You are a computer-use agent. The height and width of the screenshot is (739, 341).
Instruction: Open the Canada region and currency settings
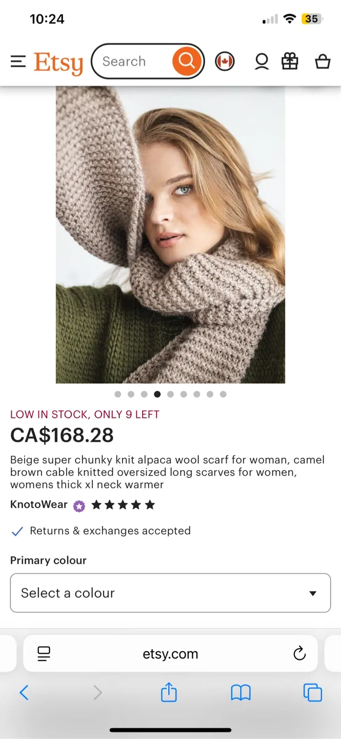[x=225, y=61]
